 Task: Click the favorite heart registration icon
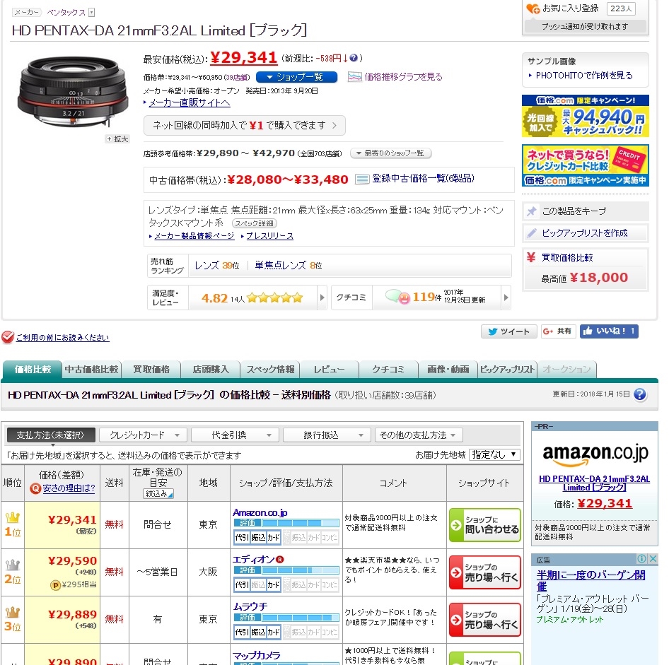coord(533,8)
